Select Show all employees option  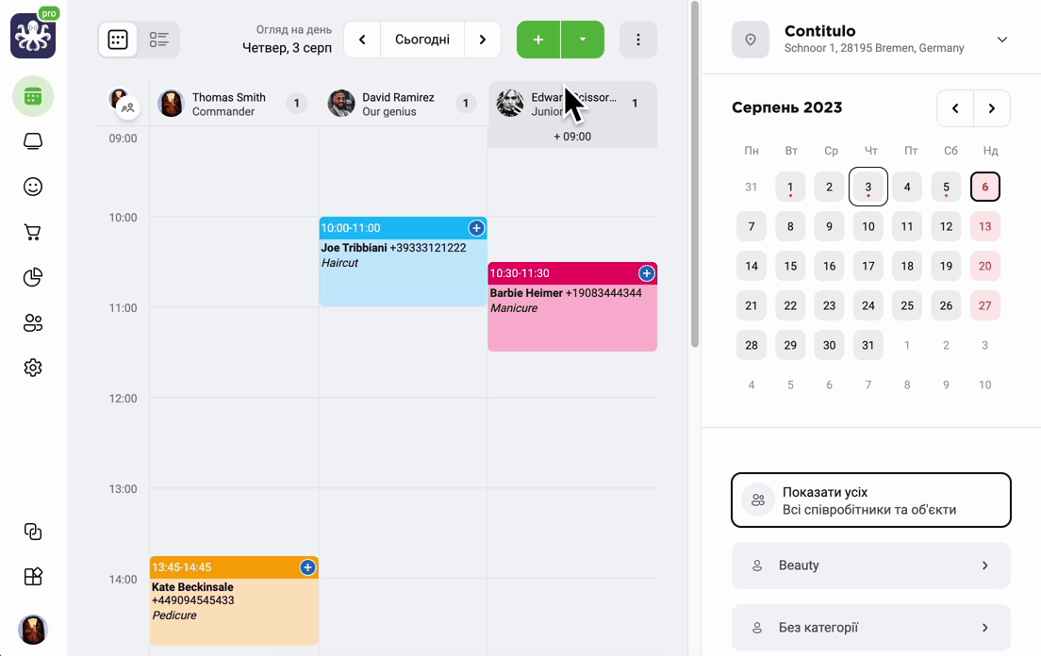click(x=871, y=500)
